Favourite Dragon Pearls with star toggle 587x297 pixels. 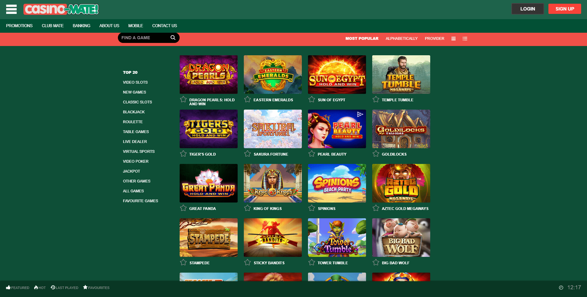click(183, 99)
